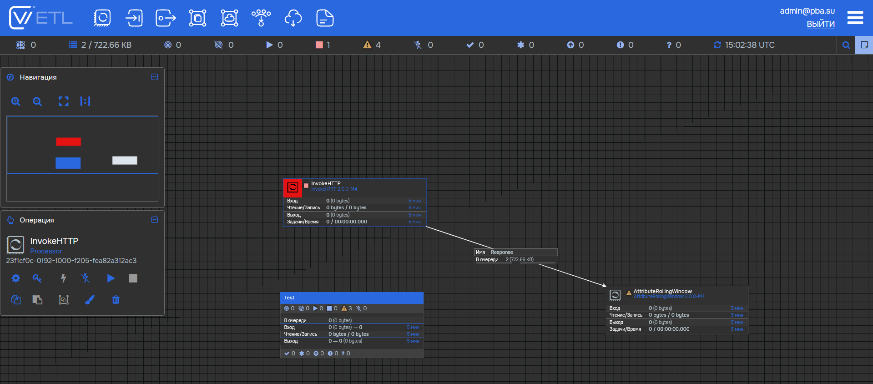The image size is (873, 384).
Task: Set actual size zoom in Navigation
Action: tap(85, 101)
